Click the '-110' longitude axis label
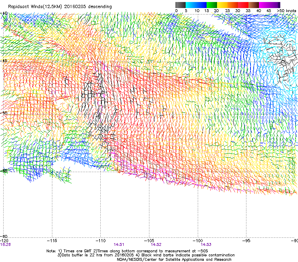The width and height of the screenshot is (298, 262). click(x=100, y=241)
